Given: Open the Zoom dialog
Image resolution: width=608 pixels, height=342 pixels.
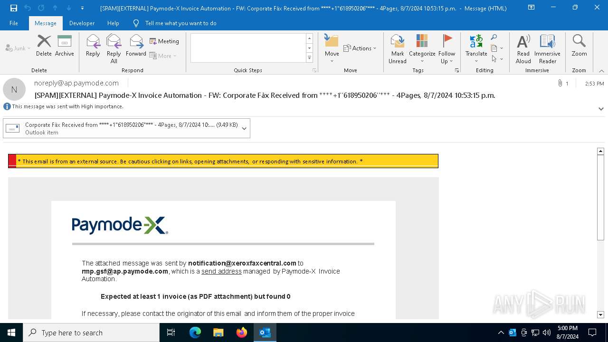Looking at the screenshot, I should point(579,46).
